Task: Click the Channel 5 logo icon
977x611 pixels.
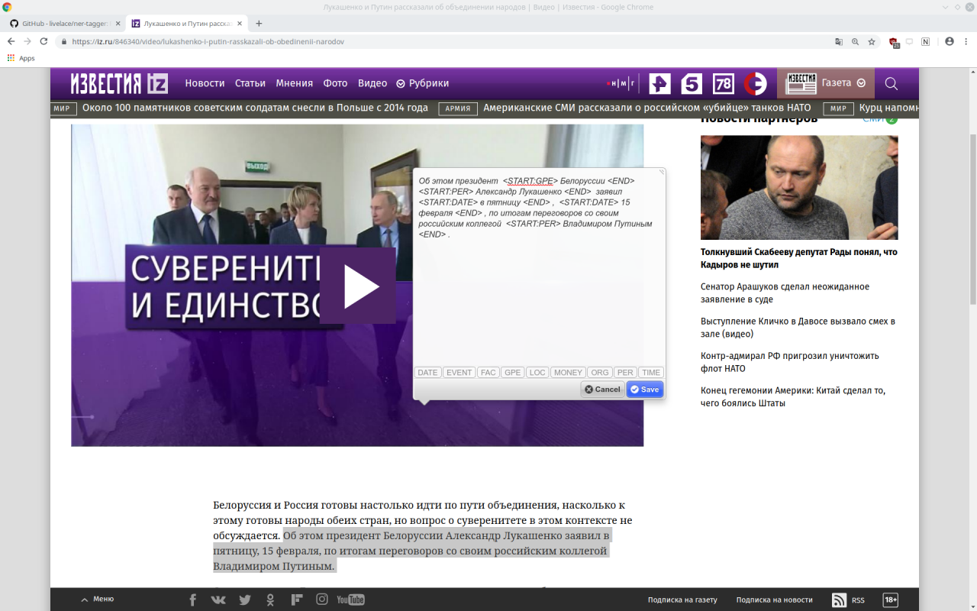Action: coord(692,83)
